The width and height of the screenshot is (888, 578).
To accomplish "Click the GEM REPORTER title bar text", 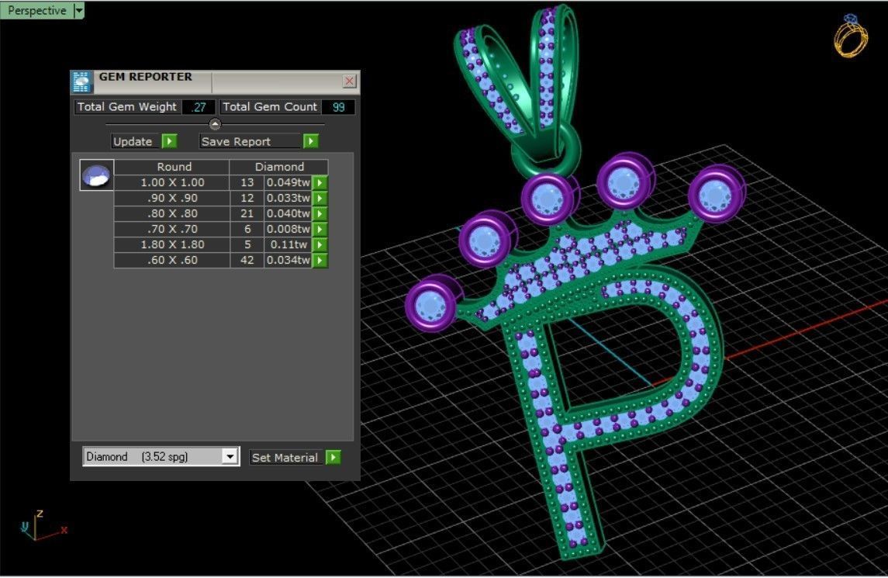I will pyautogui.click(x=146, y=77).
